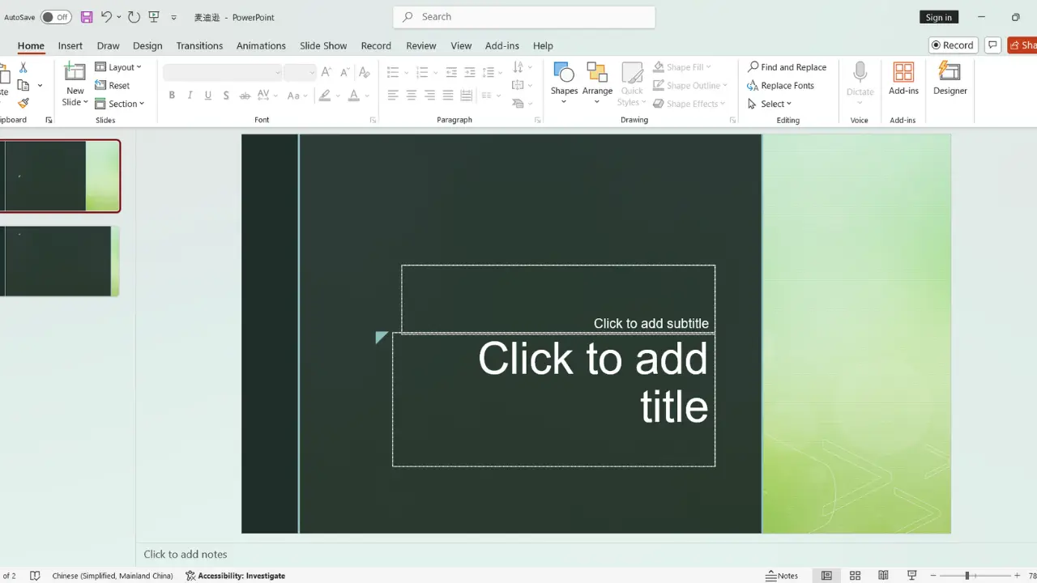Screen dimensions: 1037x583
Task: Click the Sign in button
Action: 938,16
